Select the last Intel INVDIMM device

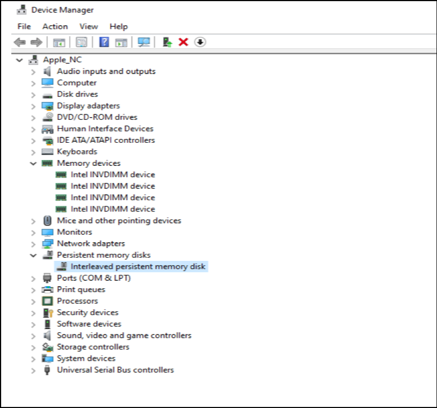(113, 209)
